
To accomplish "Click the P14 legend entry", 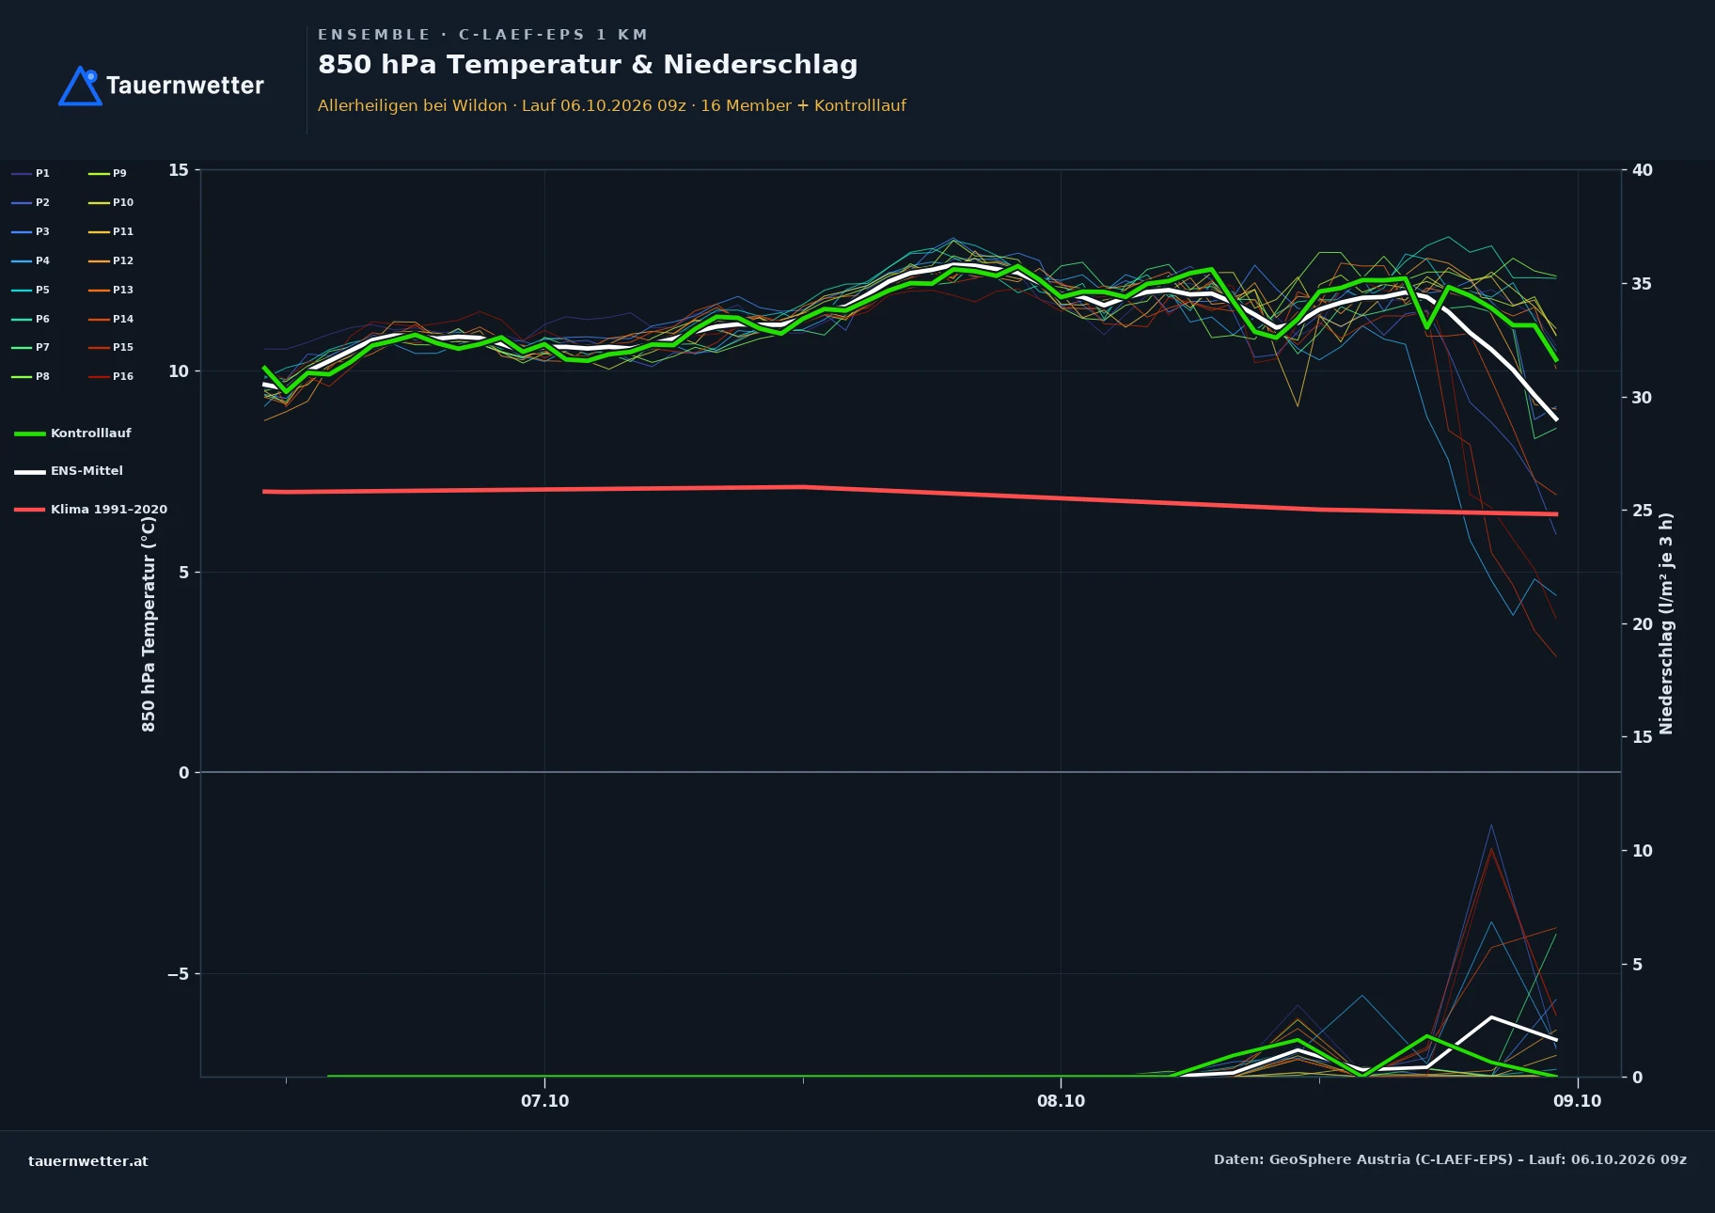I will click(111, 319).
